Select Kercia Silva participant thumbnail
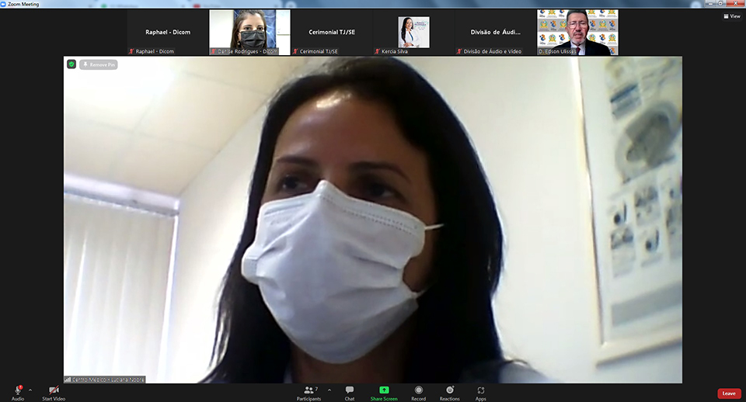 point(413,33)
